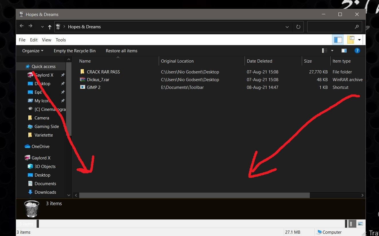Click the recycle bin icon in details pane
379x236 pixels.
(x=32, y=209)
